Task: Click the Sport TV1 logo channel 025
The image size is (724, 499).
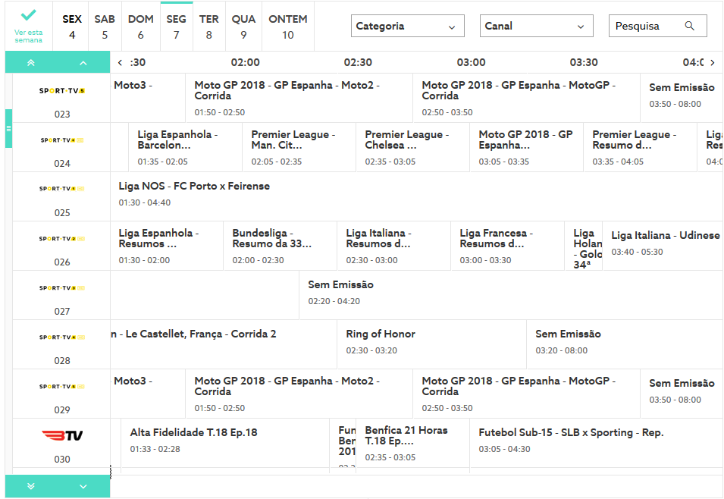Action: point(62,189)
